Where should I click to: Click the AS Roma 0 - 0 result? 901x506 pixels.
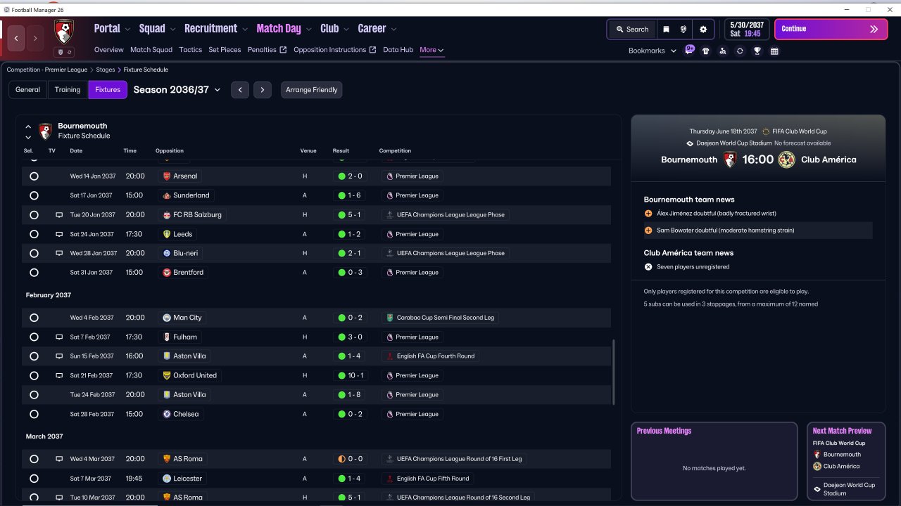(351, 459)
